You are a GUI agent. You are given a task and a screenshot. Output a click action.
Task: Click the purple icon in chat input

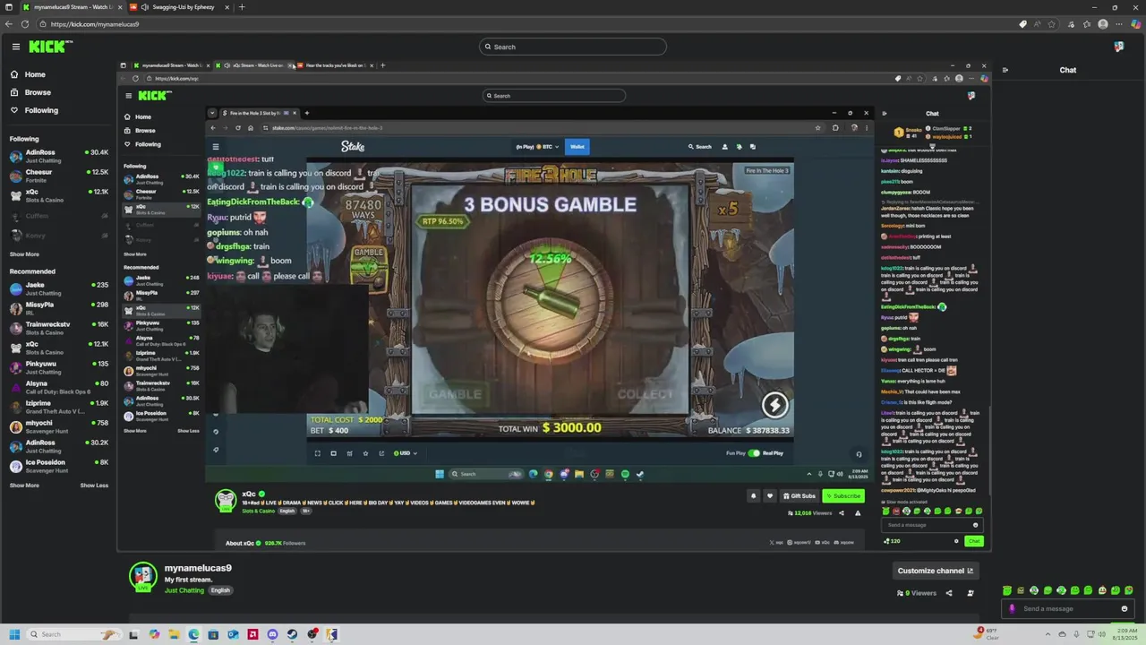coord(1013,609)
